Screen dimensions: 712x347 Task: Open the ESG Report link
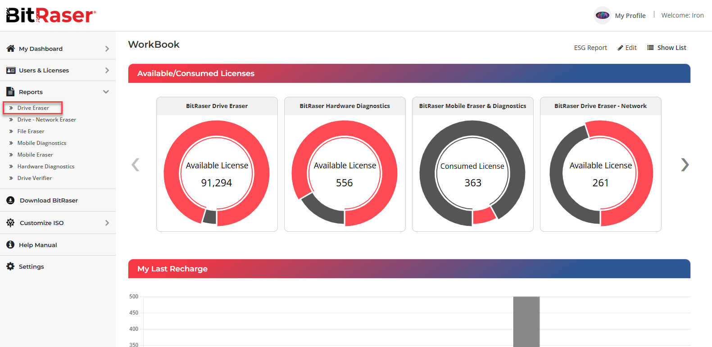click(590, 48)
